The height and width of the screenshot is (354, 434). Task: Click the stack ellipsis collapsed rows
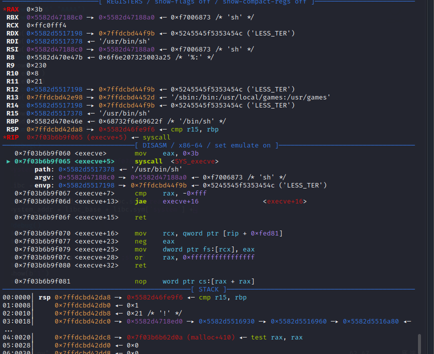coord(9,330)
